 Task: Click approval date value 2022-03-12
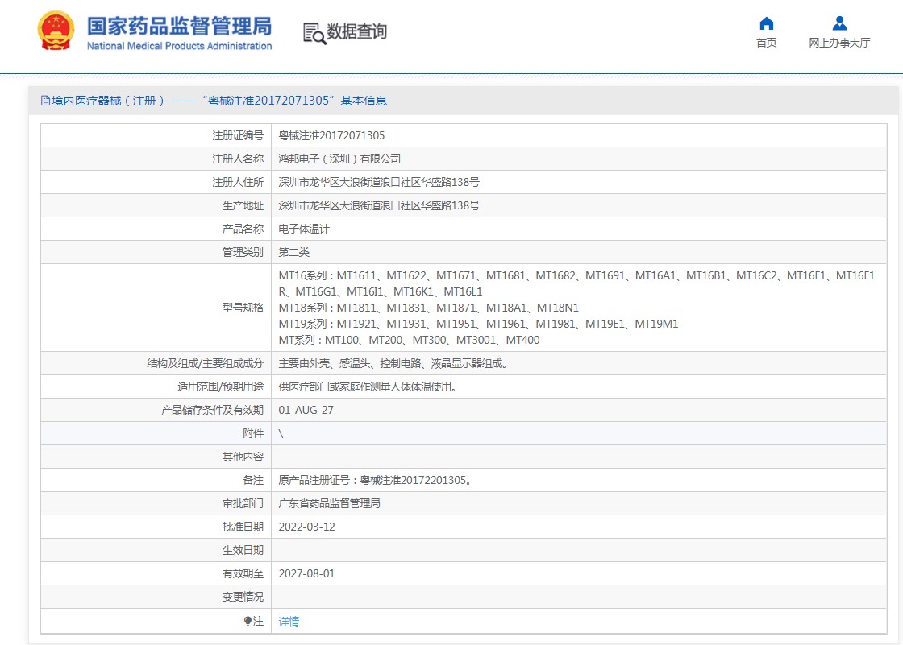[306, 527]
